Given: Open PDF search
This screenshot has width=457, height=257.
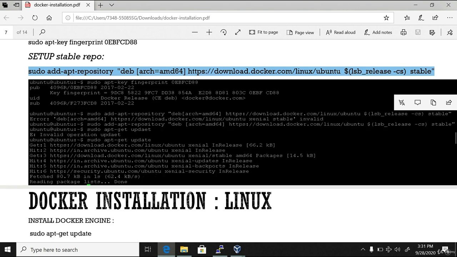Looking at the screenshot, I should [x=42, y=32].
